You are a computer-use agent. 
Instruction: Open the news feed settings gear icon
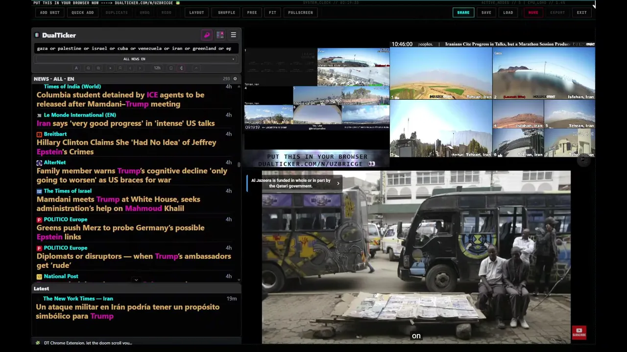point(235,79)
